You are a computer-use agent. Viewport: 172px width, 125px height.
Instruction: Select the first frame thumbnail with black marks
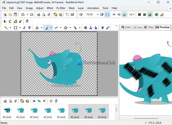pyautogui.click(x=7, y=112)
